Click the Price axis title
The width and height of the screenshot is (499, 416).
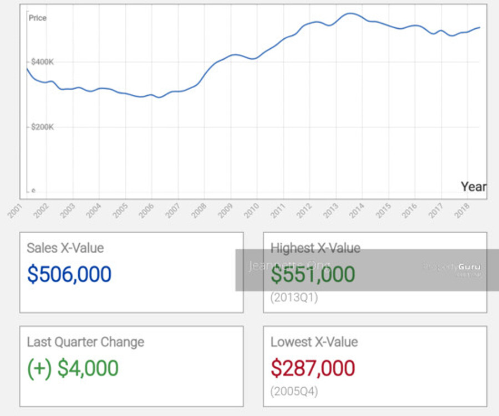coord(38,18)
